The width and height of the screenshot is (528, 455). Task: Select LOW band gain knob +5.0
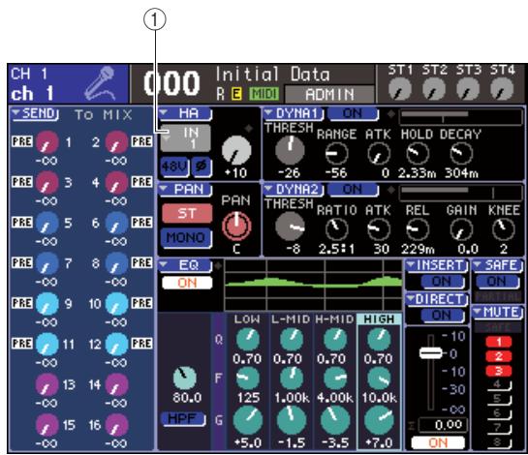248,421
